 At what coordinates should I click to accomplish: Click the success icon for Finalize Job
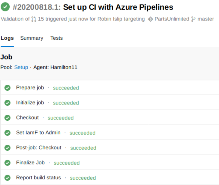click(8, 163)
